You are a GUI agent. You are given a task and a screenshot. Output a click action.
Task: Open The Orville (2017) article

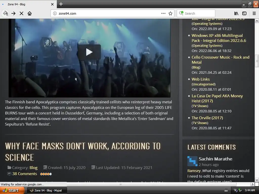(207, 118)
